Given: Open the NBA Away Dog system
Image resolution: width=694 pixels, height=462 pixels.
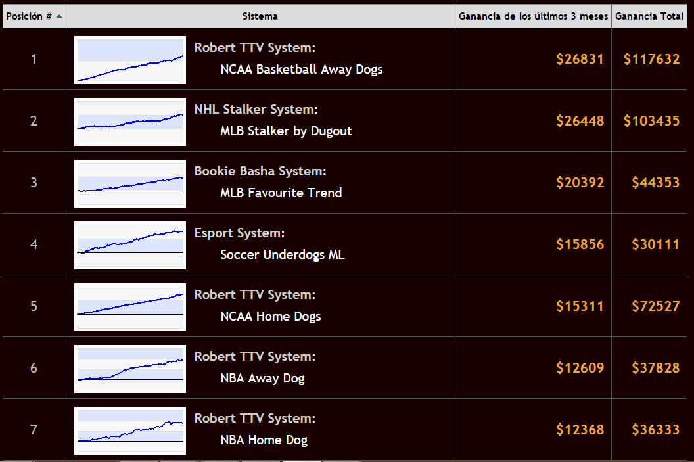Looking at the screenshot, I should (262, 379).
